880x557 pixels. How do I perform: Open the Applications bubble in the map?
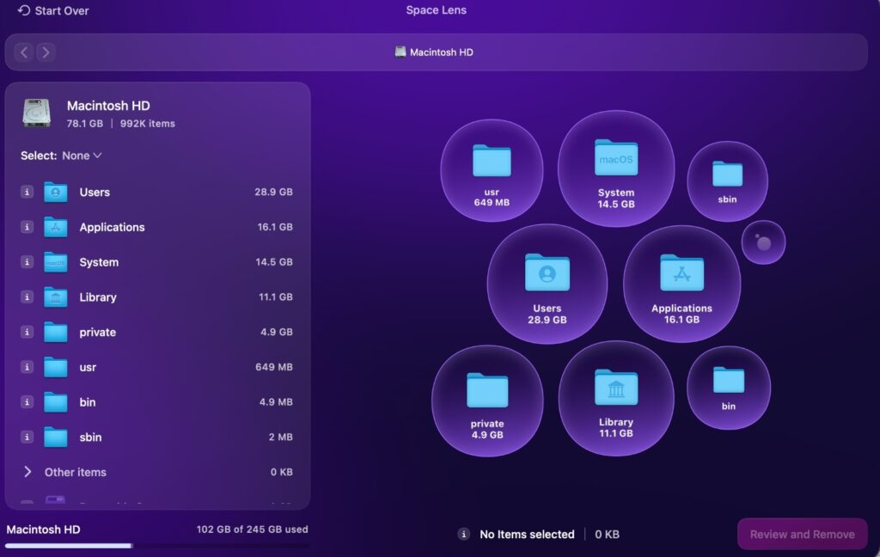tap(681, 284)
